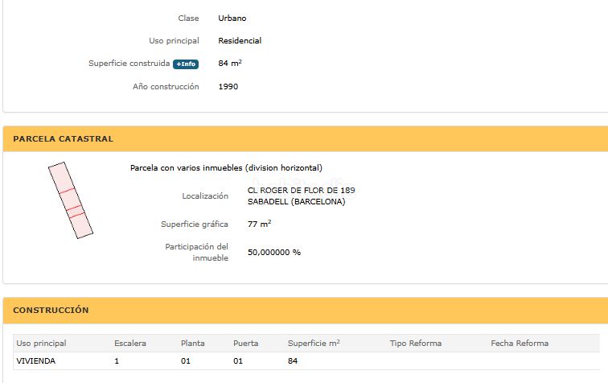
Task: Select the 'VIVIENDA' table cell
Action: 35,361
